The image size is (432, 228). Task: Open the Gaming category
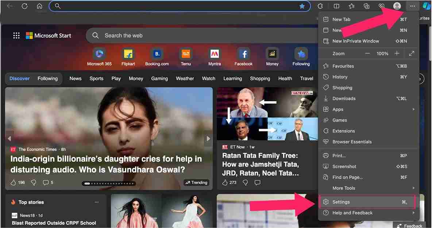click(159, 78)
